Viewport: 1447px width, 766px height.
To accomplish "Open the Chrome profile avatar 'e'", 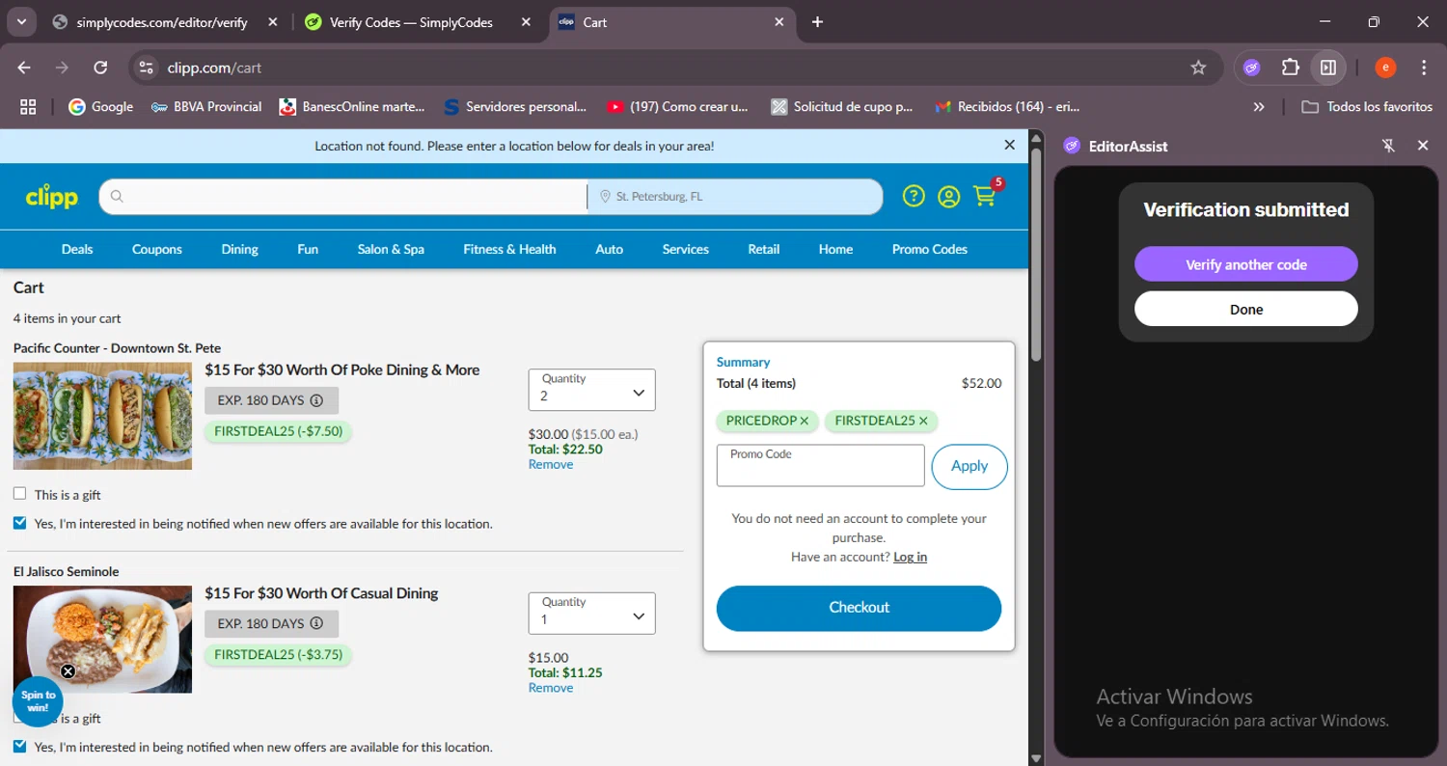I will [1385, 68].
